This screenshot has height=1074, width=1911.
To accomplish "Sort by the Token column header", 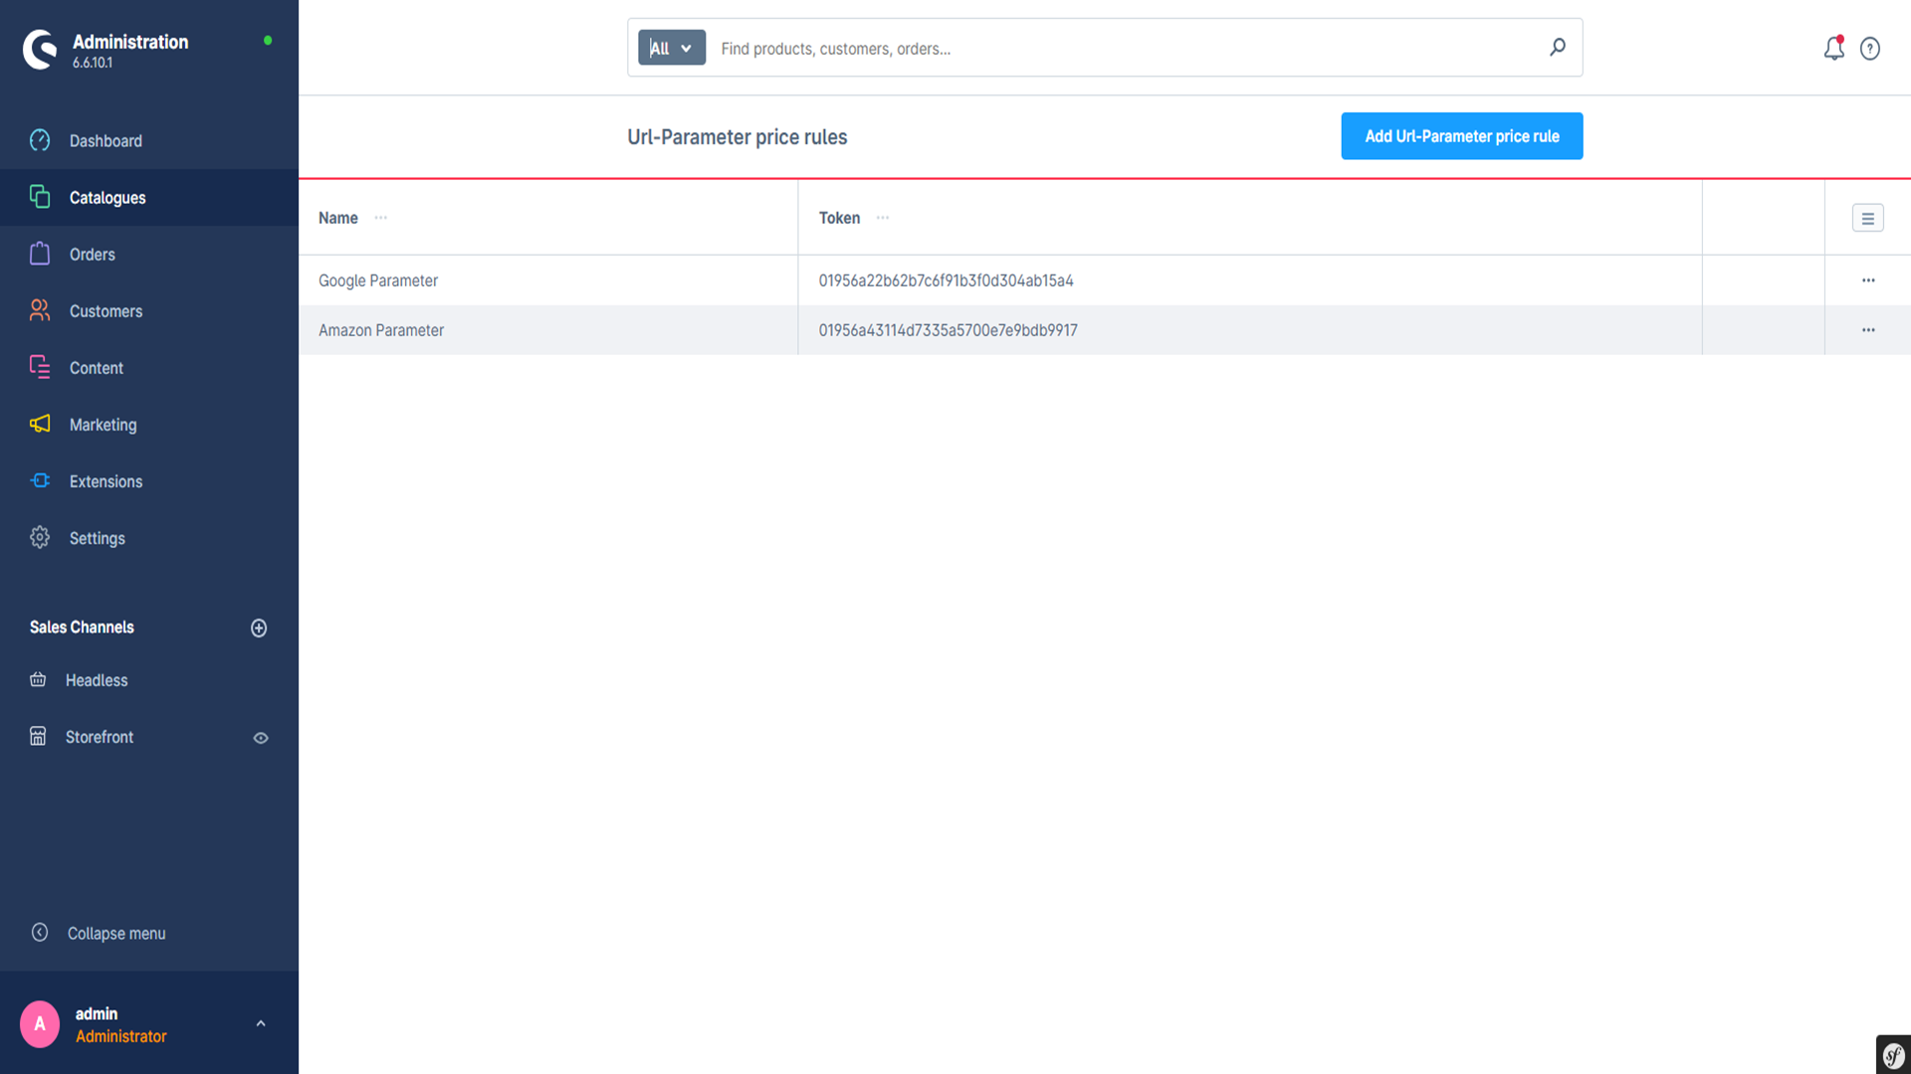I will point(839,218).
